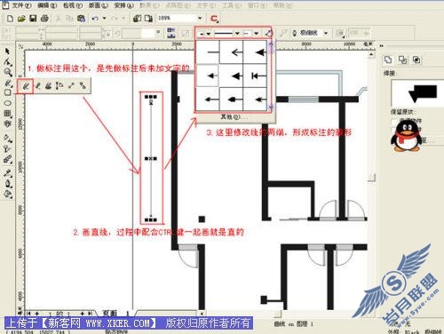444x334 pixels.
Task: Open the end arrowhead dropdown
Action: tap(257, 34)
